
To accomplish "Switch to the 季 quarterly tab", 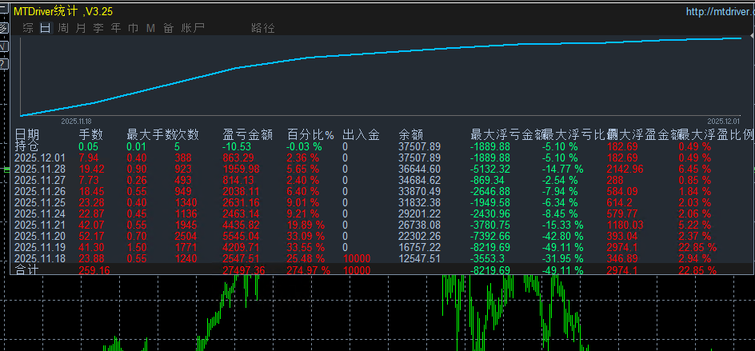I will (x=98, y=28).
